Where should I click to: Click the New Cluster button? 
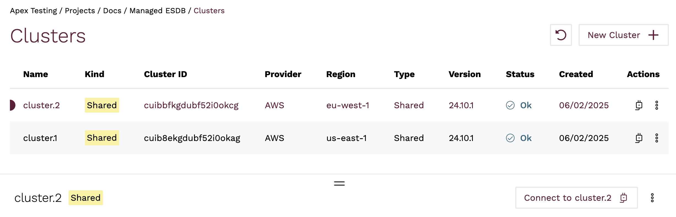tap(623, 35)
